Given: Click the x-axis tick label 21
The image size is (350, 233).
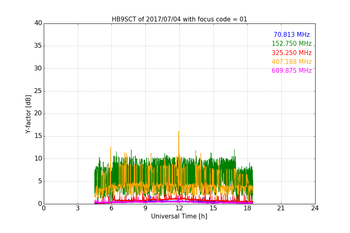Looking at the screenshot, I should tap(281, 208).
